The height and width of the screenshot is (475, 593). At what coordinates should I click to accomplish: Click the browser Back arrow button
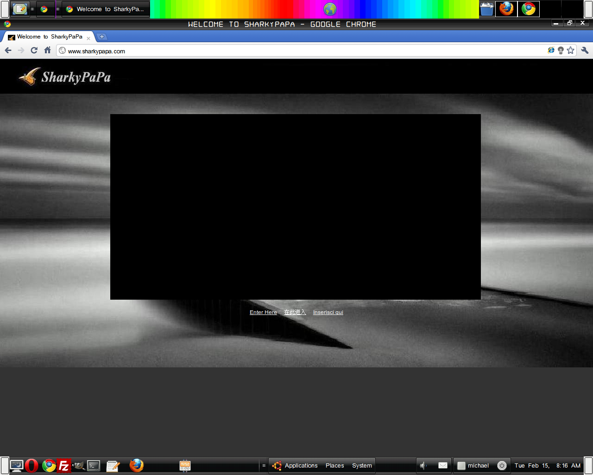click(x=8, y=51)
